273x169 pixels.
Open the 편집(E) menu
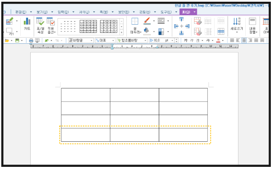tap(21, 12)
